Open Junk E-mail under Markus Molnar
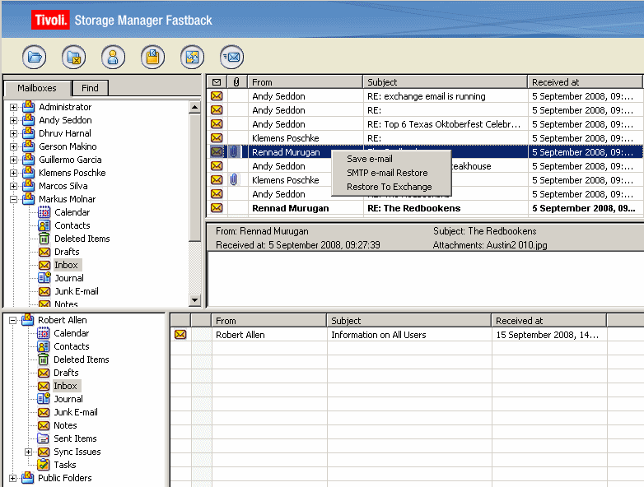The width and height of the screenshot is (644, 487). [x=77, y=291]
